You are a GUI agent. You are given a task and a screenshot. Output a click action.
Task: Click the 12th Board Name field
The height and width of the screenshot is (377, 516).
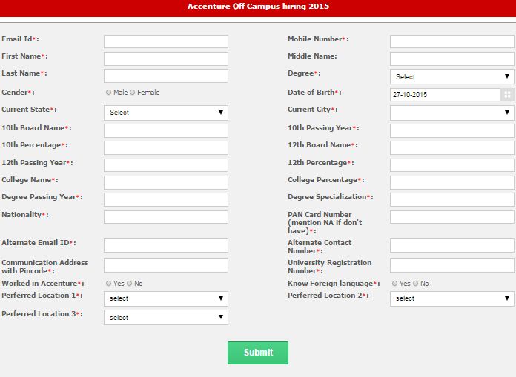click(451, 147)
